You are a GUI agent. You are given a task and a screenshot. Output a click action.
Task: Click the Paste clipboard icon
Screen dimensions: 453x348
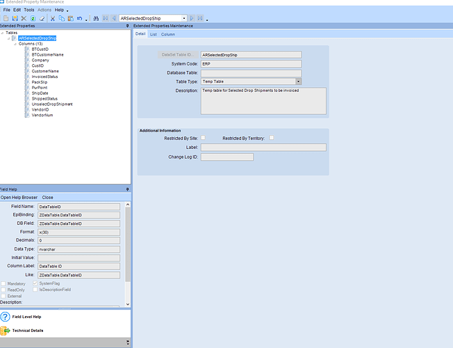[70, 18]
